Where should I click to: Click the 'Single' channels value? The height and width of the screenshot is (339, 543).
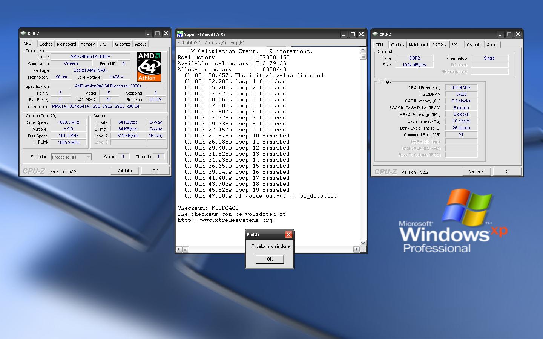coord(489,58)
